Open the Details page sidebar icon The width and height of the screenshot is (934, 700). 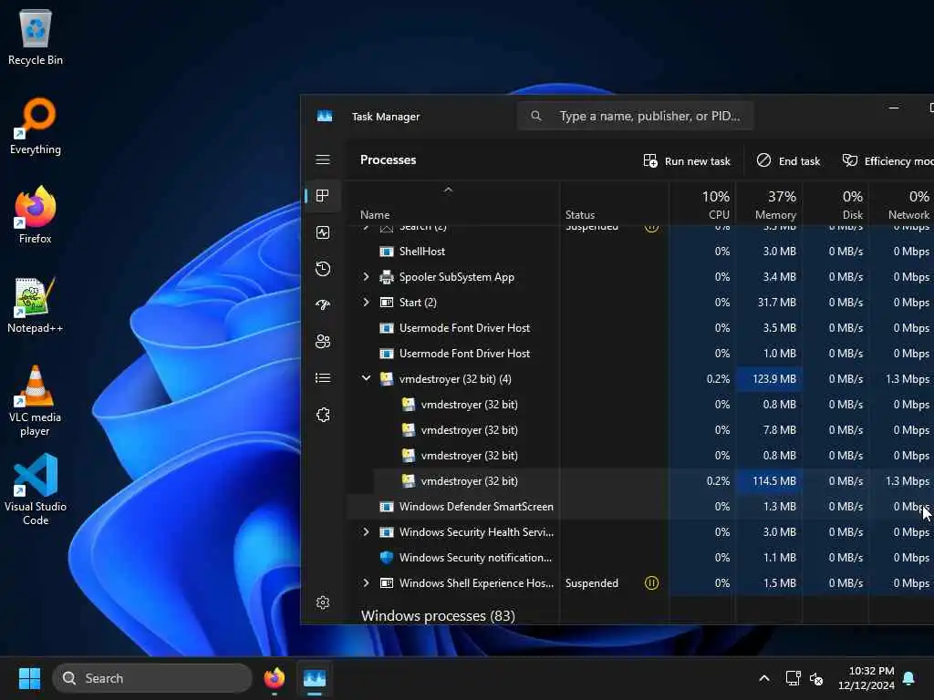(323, 378)
